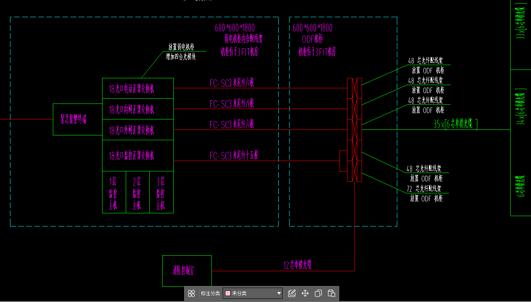The height and width of the screenshot is (302, 531).
Task: Click the 35x[6芯单模光缆] green label
Action: [455, 124]
